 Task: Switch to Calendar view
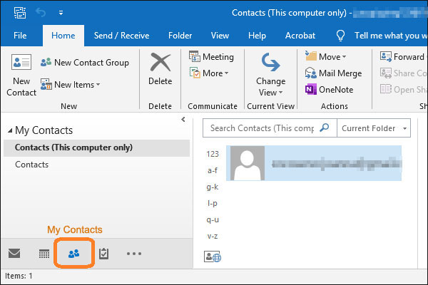44,254
